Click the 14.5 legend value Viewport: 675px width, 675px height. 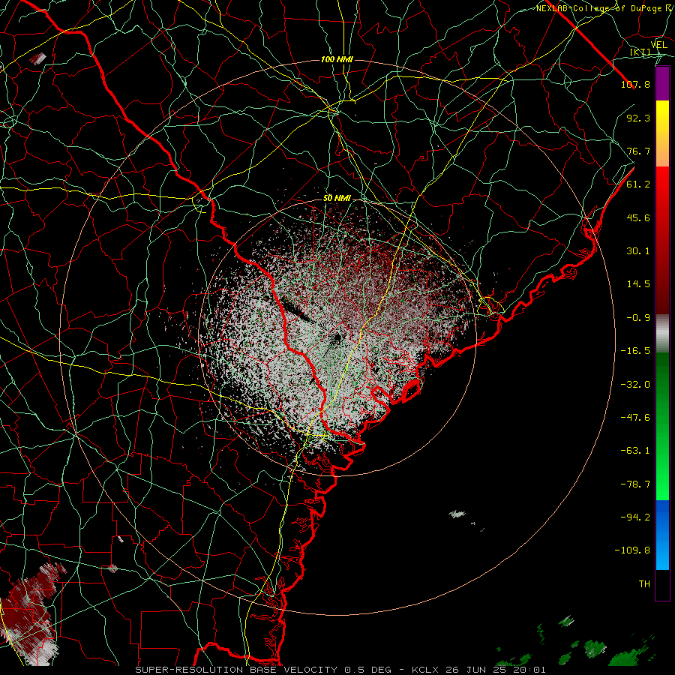(x=638, y=284)
